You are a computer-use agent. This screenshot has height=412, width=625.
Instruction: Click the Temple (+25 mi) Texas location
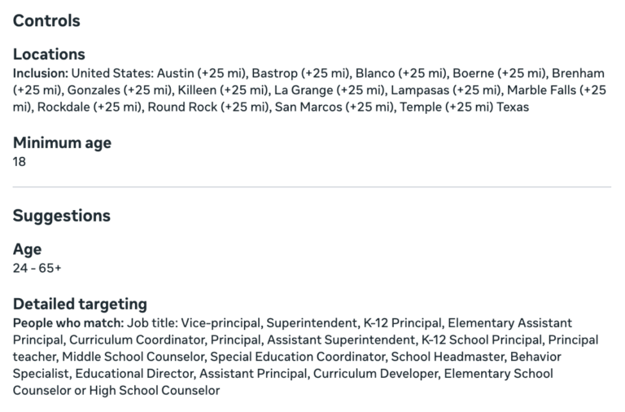point(465,107)
